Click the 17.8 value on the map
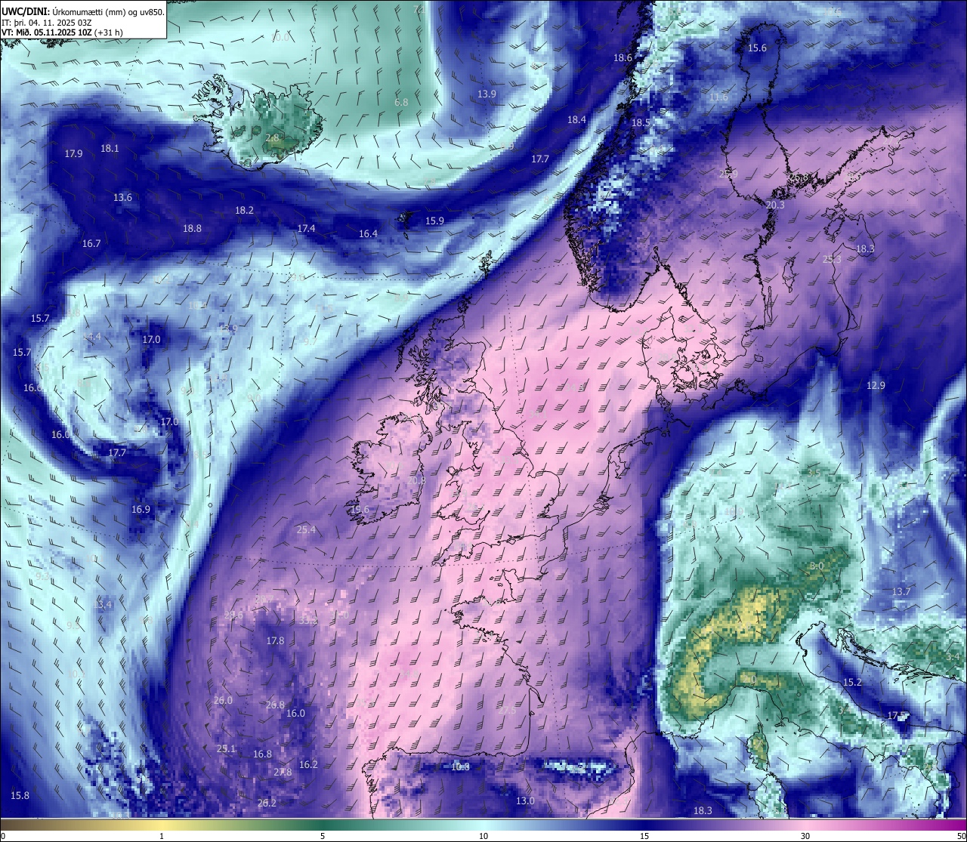 pyautogui.click(x=275, y=641)
